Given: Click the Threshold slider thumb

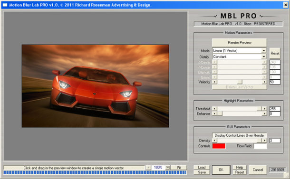Looking at the screenshot, I should pyautogui.click(x=259, y=109).
